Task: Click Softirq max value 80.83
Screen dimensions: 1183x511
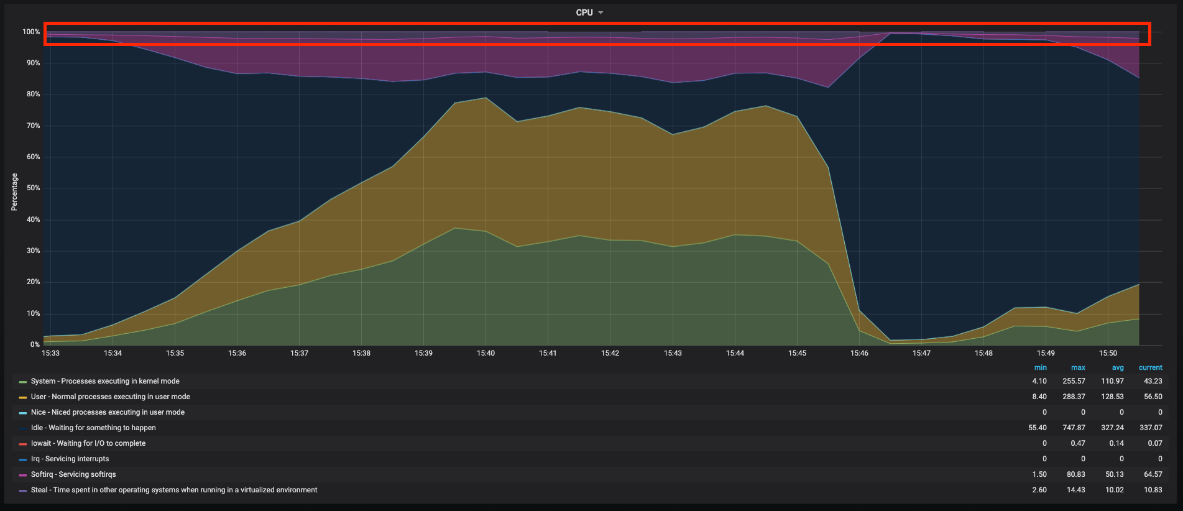Action: 1076,474
